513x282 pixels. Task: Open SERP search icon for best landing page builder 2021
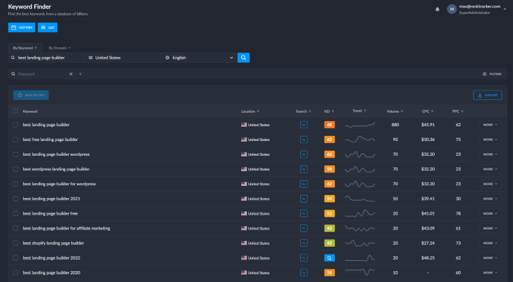tap(303, 199)
